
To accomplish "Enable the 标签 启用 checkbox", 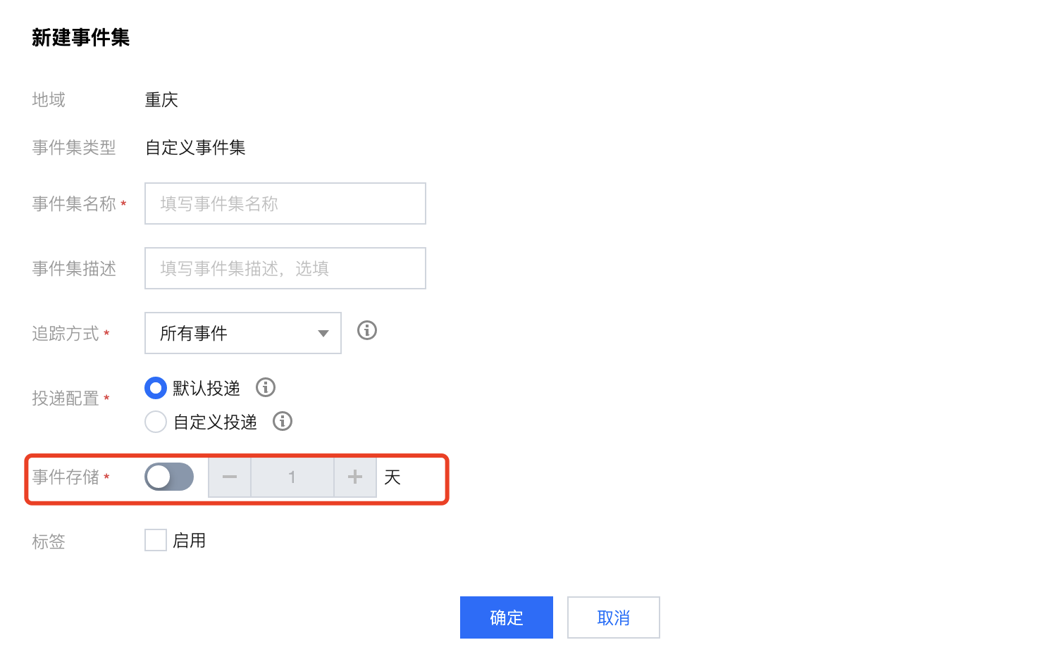I will pyautogui.click(x=156, y=540).
